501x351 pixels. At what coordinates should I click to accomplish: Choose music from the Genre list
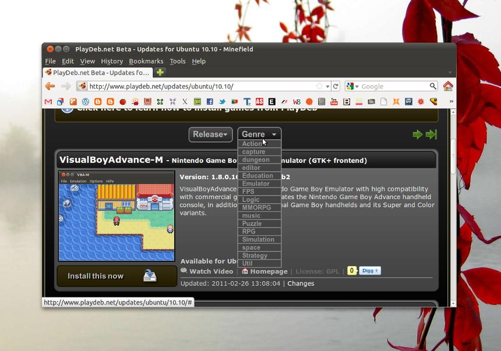pyautogui.click(x=259, y=215)
